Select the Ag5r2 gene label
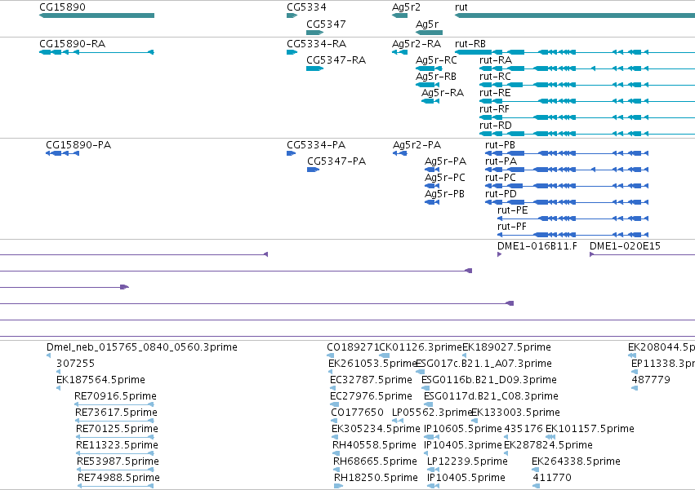Image resolution: width=695 pixels, height=490 pixels. click(x=406, y=7)
